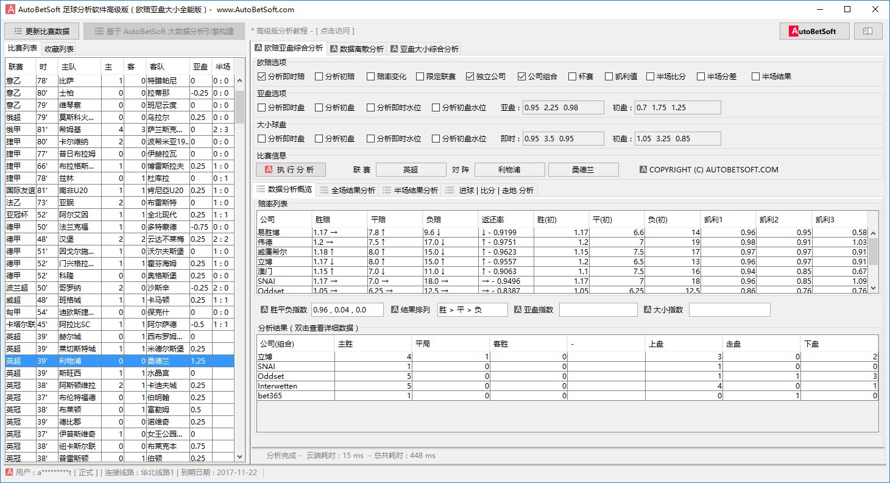
Task: Click the 更新比赛数据 button
Action: point(41,31)
